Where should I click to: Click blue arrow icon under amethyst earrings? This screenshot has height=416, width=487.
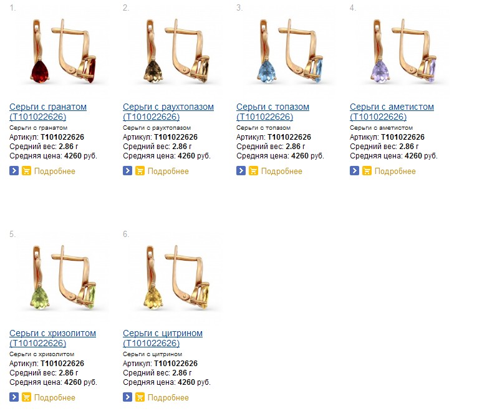(x=354, y=171)
